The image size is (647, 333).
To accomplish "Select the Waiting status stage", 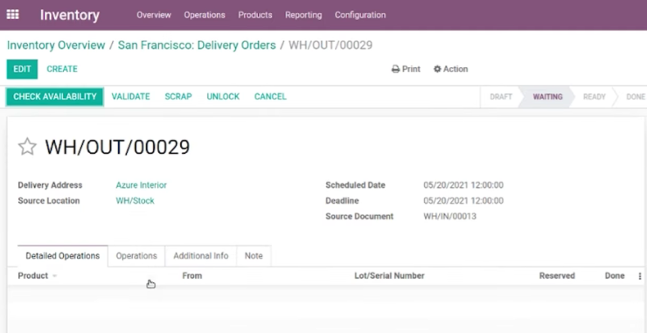I will [x=547, y=96].
